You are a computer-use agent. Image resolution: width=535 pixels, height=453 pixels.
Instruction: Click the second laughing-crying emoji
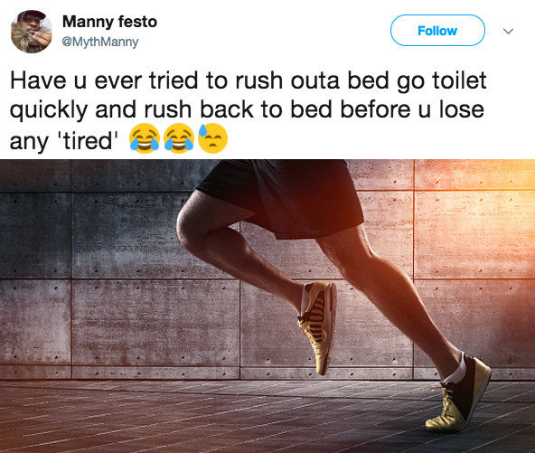(179, 138)
